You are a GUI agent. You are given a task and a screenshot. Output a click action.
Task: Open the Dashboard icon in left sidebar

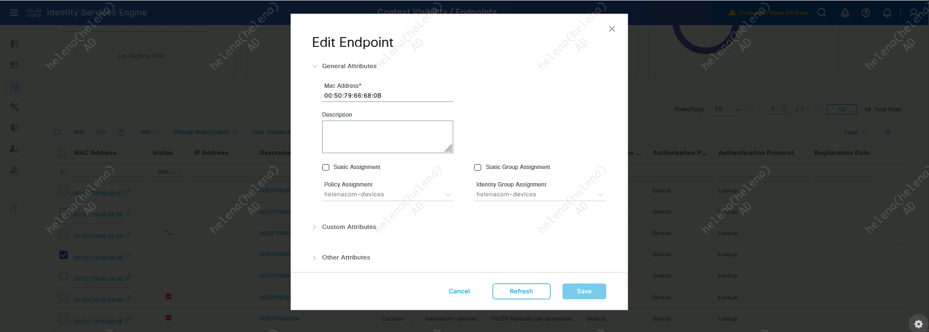tap(15, 65)
